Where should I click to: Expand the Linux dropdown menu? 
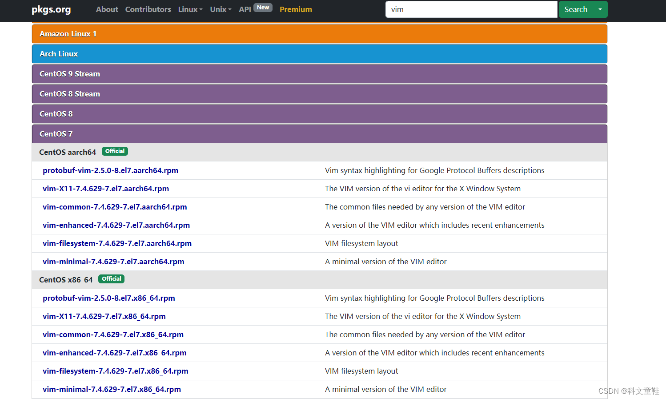click(x=190, y=9)
